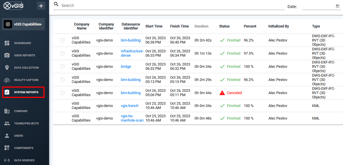
Task: Open the vGIS Capabilities company selector
Action: click(x=23, y=24)
